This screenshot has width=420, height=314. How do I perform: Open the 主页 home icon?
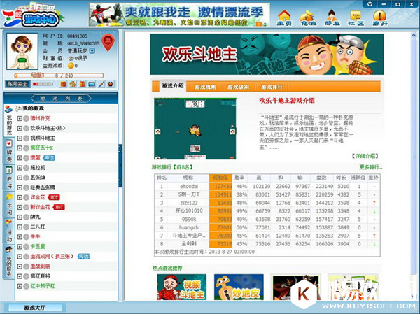(x=284, y=17)
